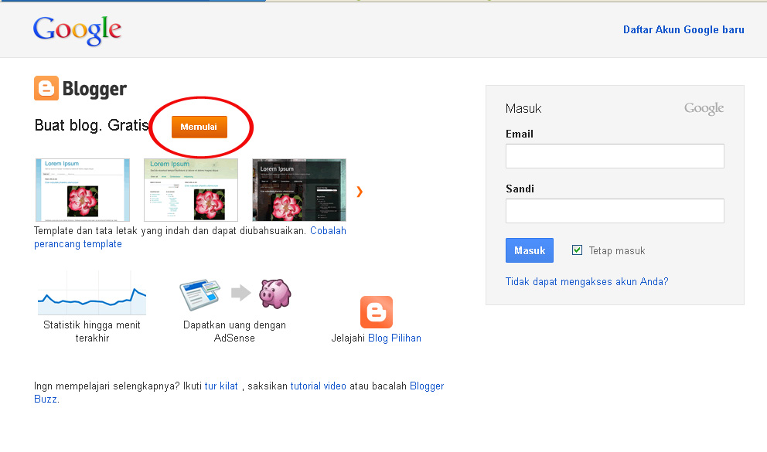The width and height of the screenshot is (767, 452).
Task: Open the Blog Pilihan link
Action: pyautogui.click(x=394, y=338)
